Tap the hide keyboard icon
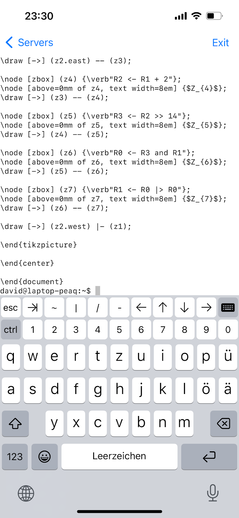 point(228,307)
